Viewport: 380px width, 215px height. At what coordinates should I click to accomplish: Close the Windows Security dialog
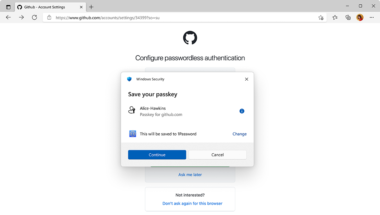(247, 79)
